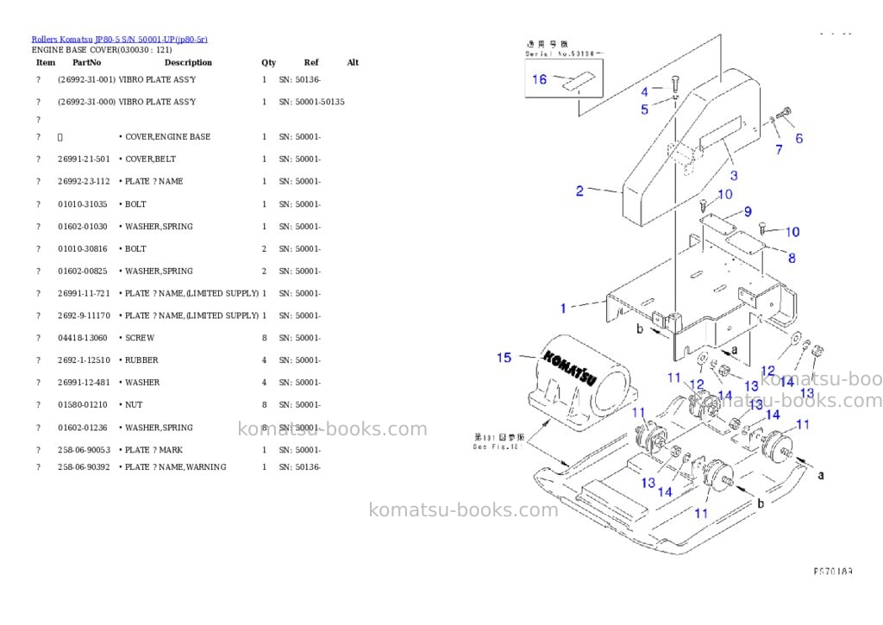This screenshot has height=625, width=883.
Task: Select part number 2692-9-11170
Action: [x=84, y=316]
